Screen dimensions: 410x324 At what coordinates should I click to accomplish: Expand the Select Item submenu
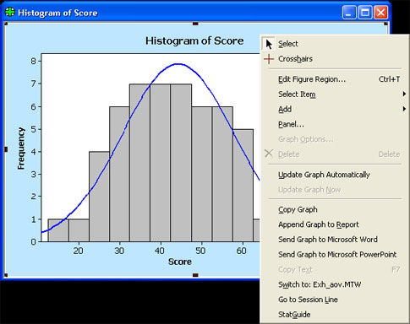point(334,94)
